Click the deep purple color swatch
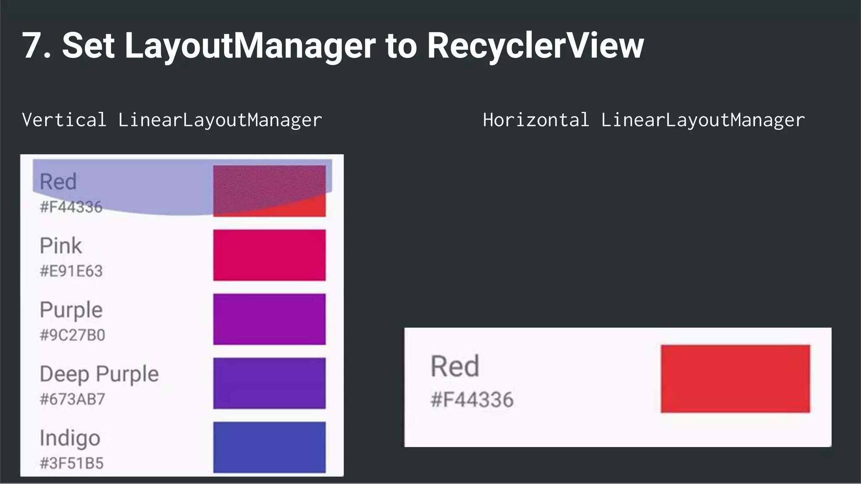 click(x=269, y=383)
